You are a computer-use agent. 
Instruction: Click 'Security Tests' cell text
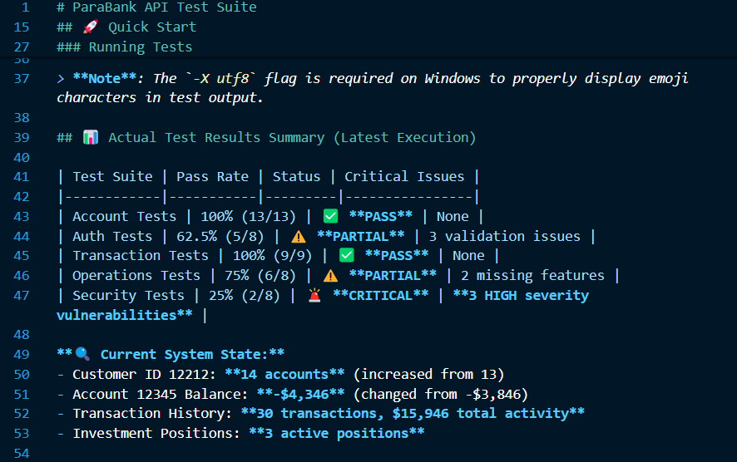pos(128,295)
